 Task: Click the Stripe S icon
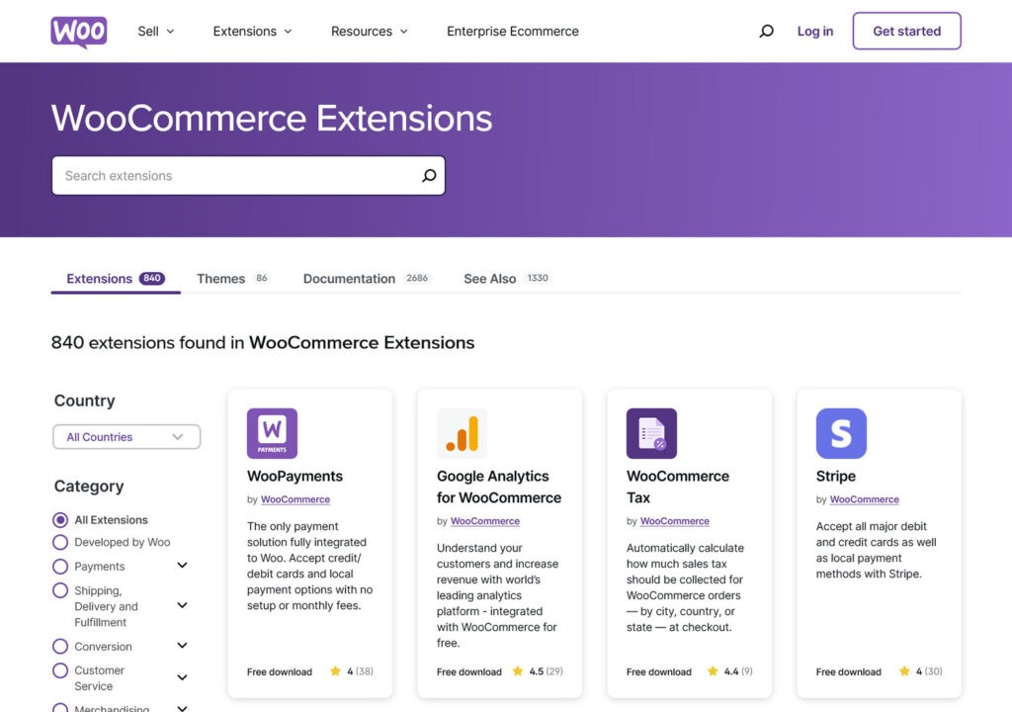pyautogui.click(x=842, y=432)
